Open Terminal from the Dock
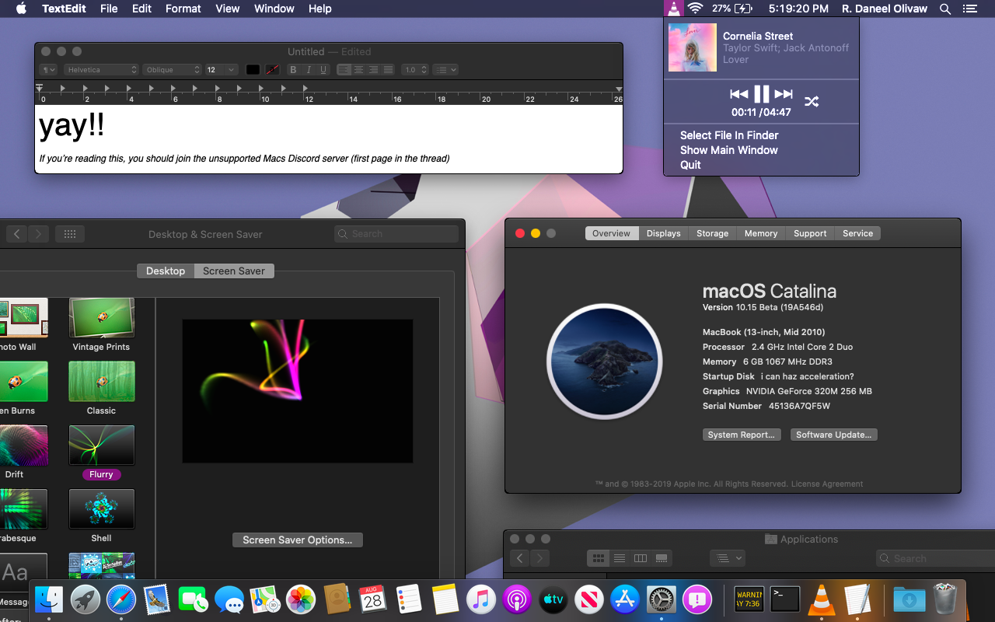 pos(785,599)
